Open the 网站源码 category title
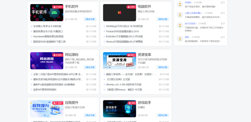This screenshot has width=251, height=122. pyautogui.click(x=72, y=55)
